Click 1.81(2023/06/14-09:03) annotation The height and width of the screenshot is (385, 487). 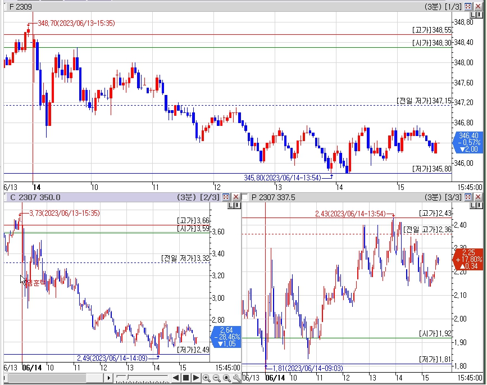[308, 368]
